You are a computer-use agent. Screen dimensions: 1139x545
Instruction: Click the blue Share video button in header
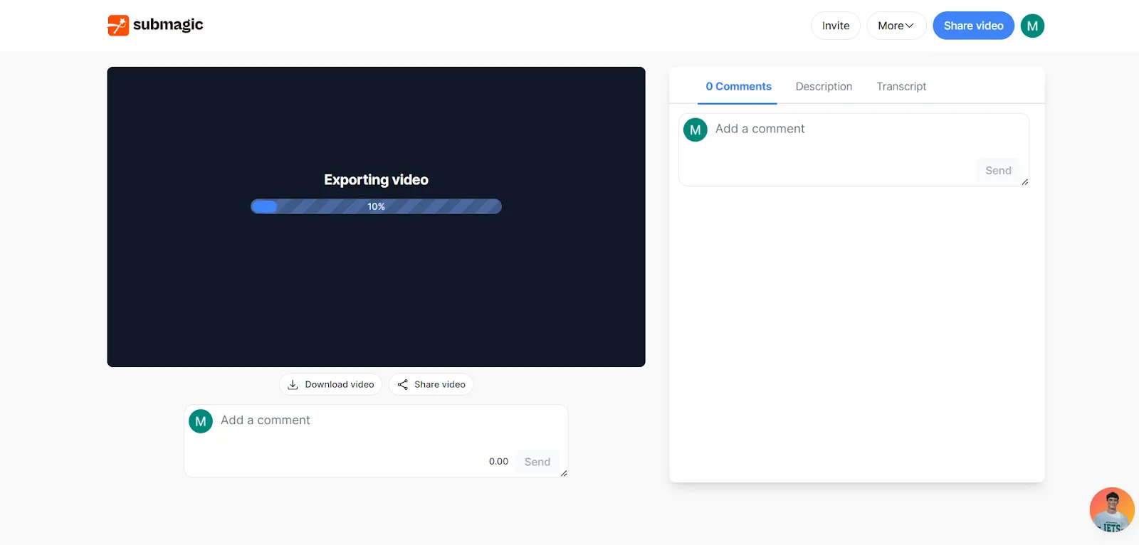pos(973,26)
